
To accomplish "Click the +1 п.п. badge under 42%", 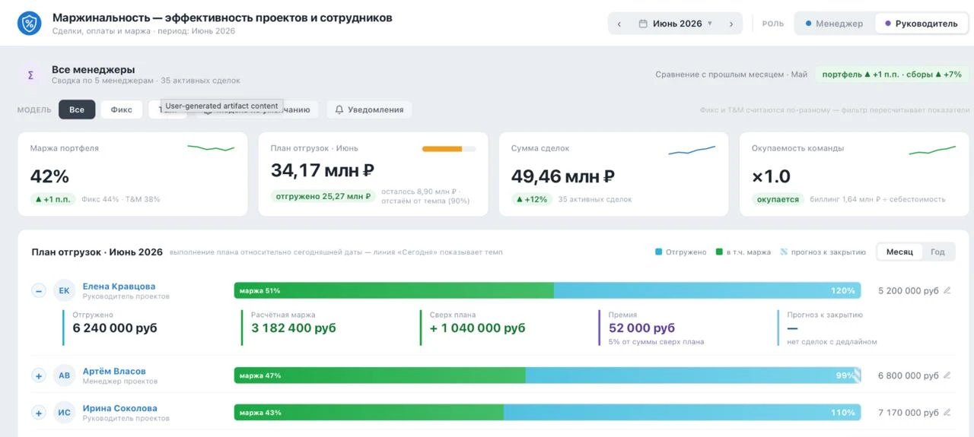I will coord(53,199).
